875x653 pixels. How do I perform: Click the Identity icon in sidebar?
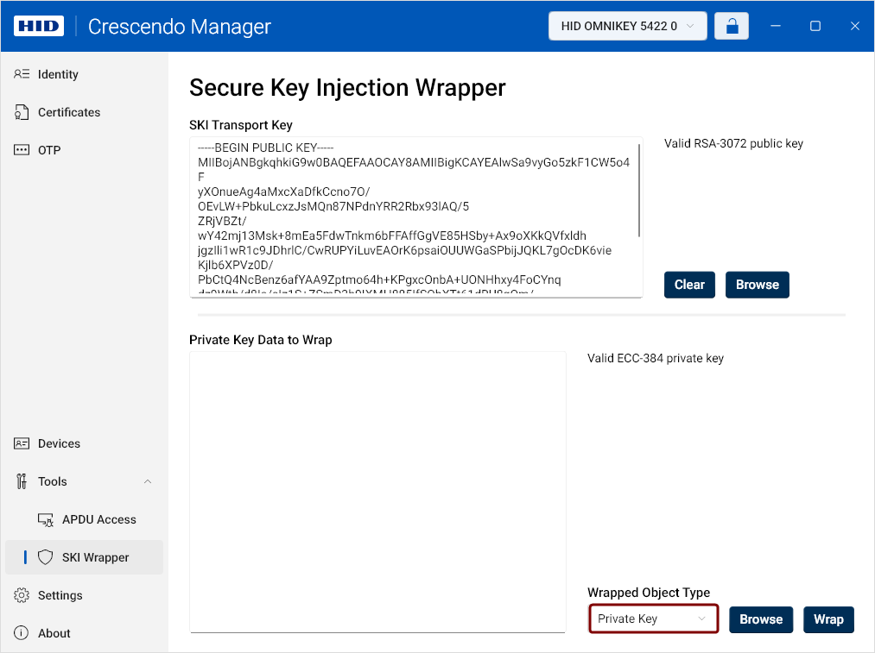pos(22,74)
